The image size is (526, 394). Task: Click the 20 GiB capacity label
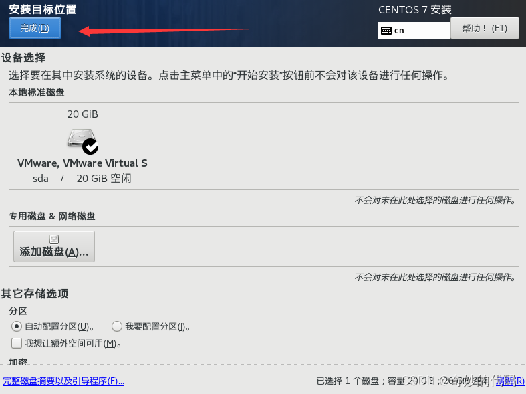(x=82, y=114)
